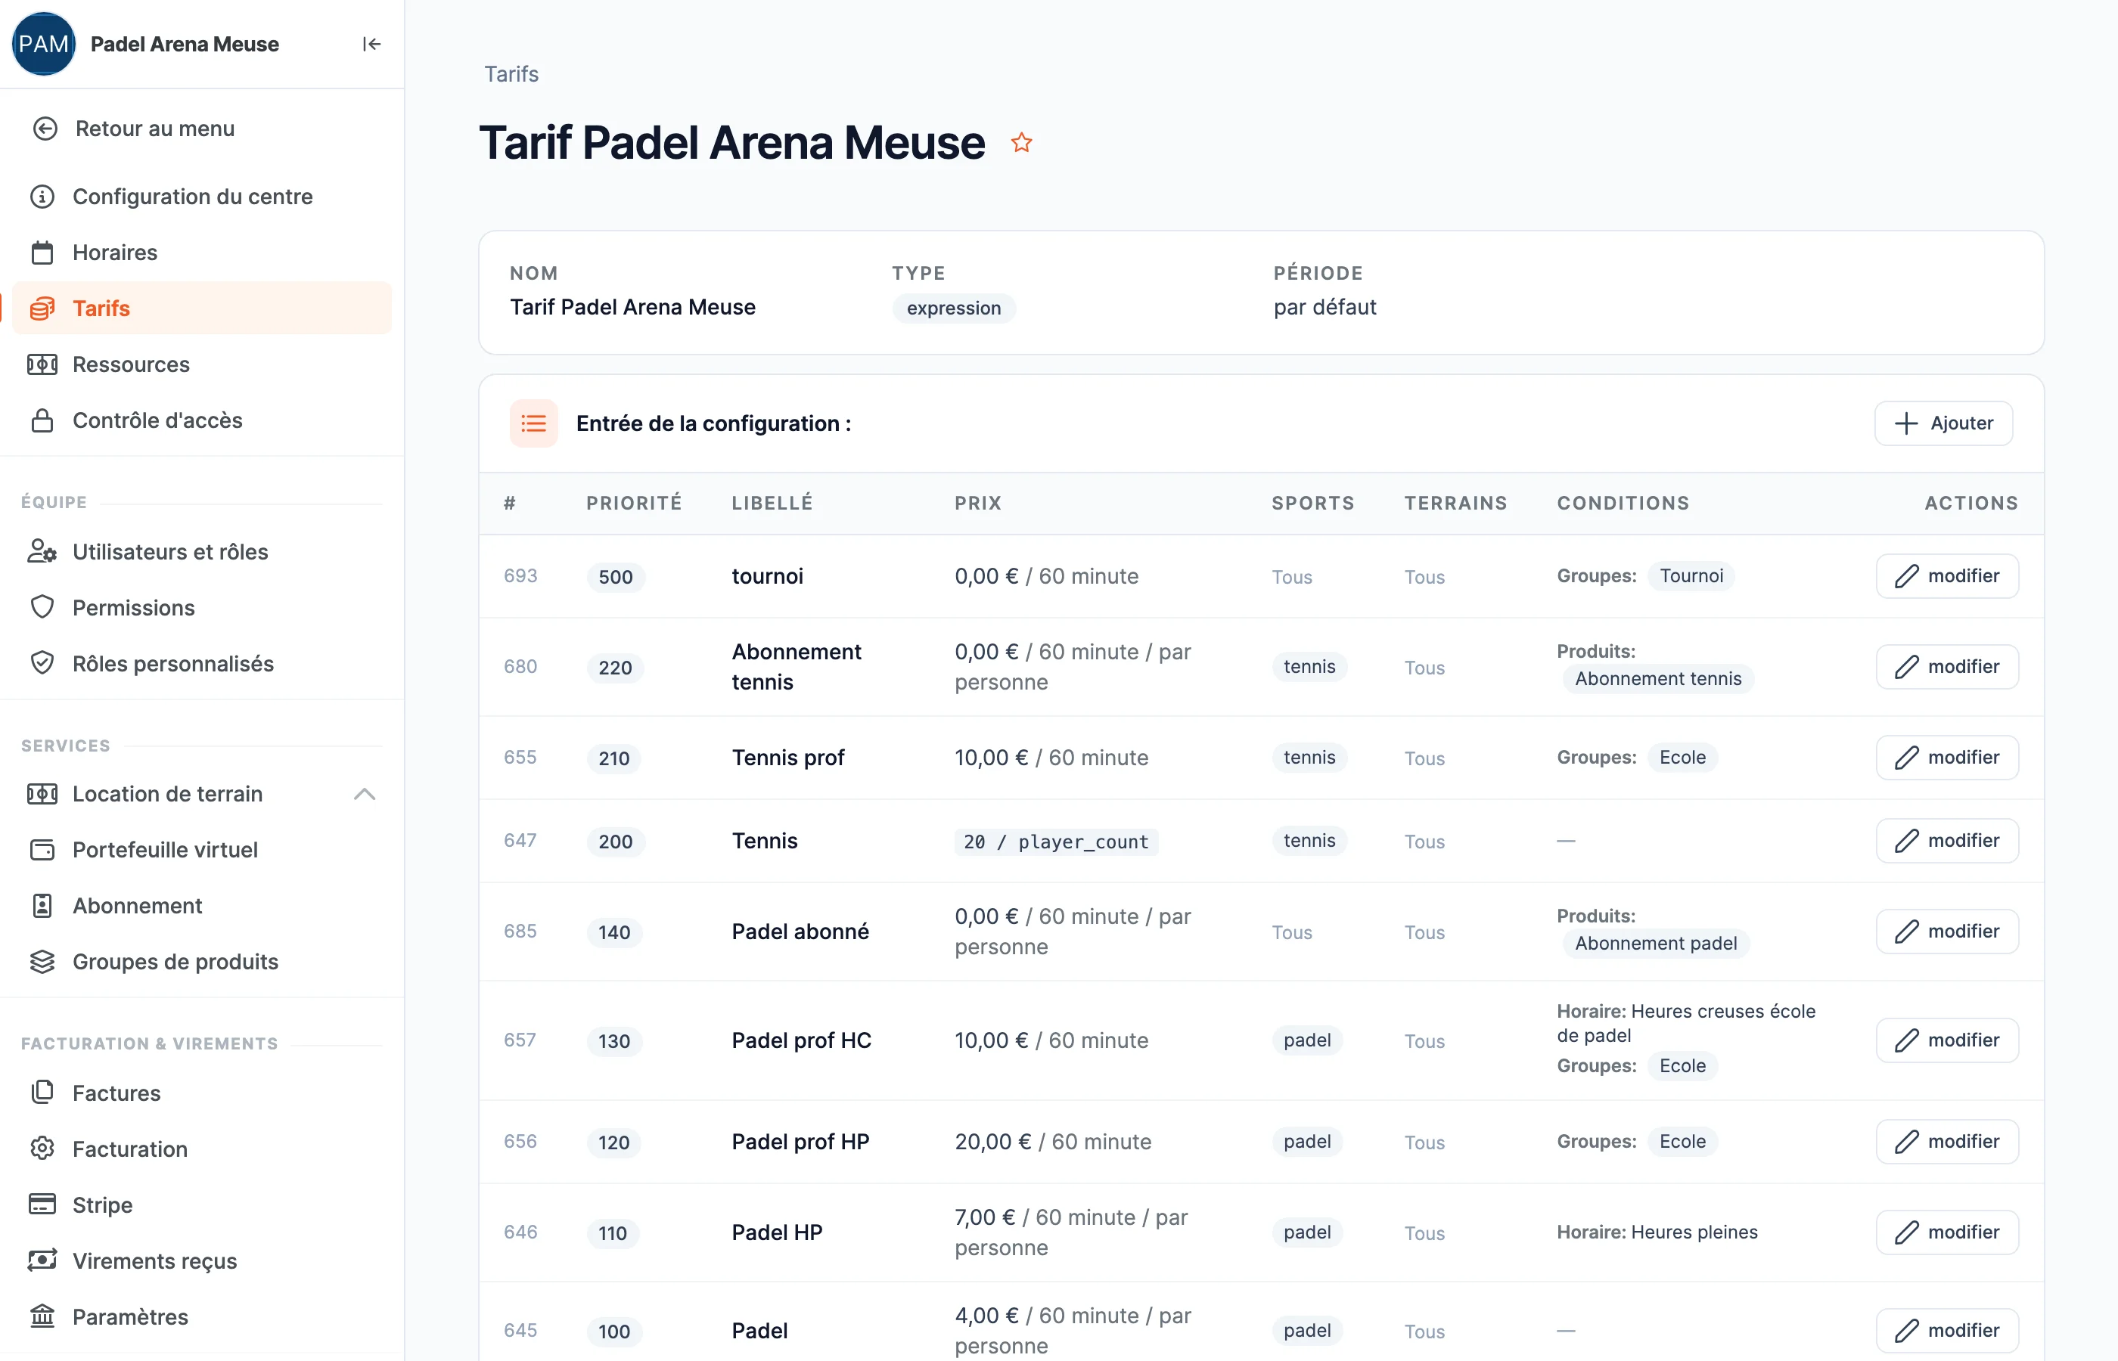Click the orange list icon beside Entrée de la configuration
This screenshot has width=2118, height=1361.
click(x=534, y=423)
